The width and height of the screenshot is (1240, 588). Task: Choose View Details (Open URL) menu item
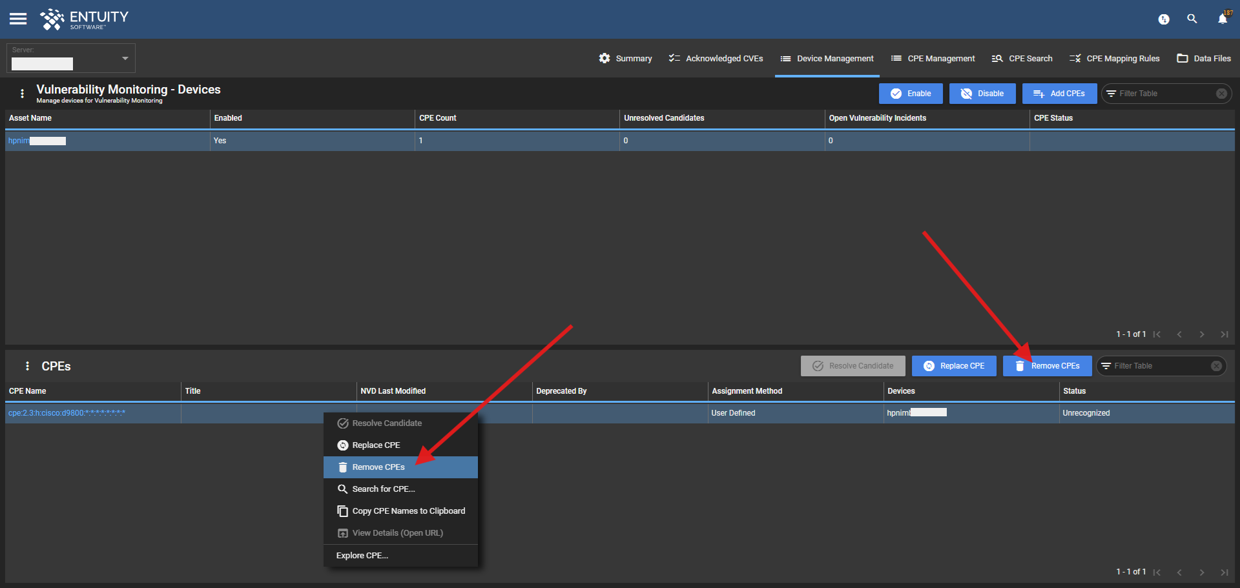(400, 533)
